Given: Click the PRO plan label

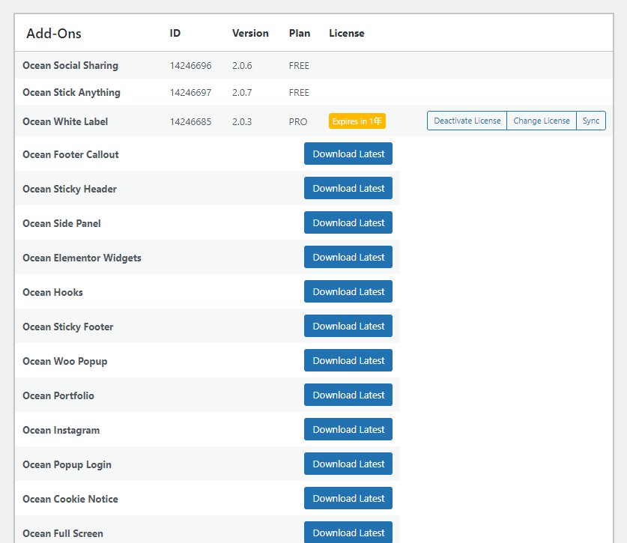Looking at the screenshot, I should 298,121.
